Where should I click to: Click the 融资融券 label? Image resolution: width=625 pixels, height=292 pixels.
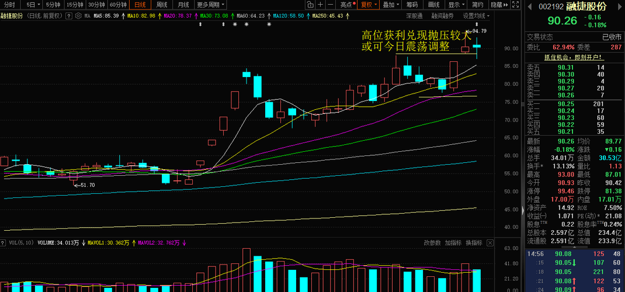click(442, 16)
